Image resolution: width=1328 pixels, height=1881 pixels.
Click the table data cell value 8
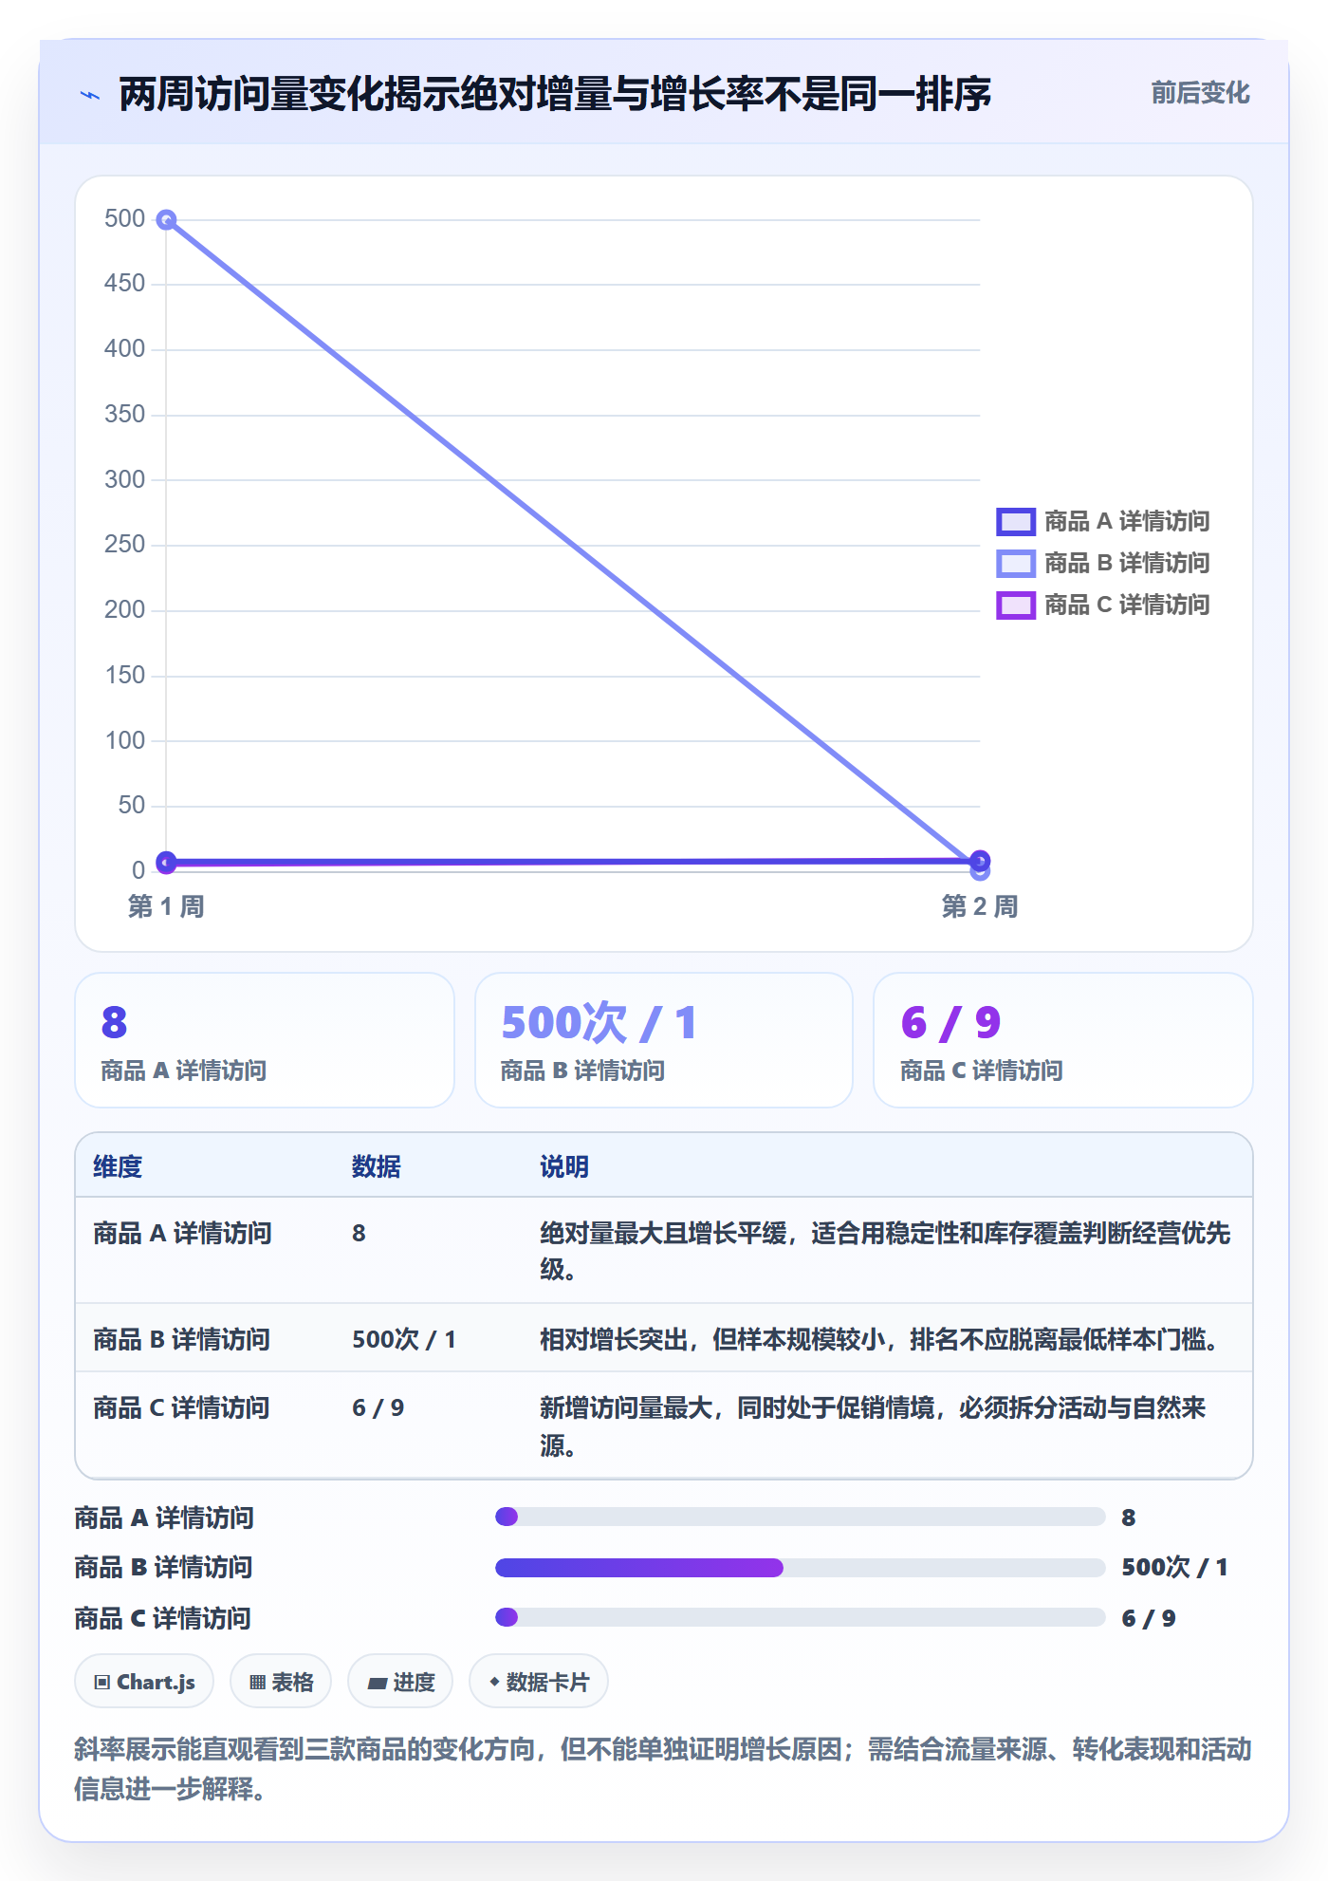359,1233
